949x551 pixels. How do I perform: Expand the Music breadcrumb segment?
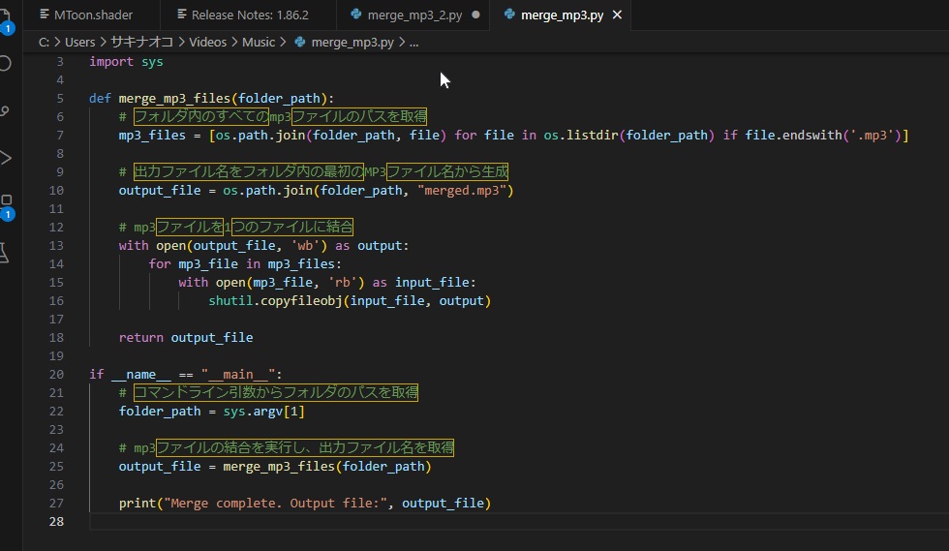coord(259,42)
